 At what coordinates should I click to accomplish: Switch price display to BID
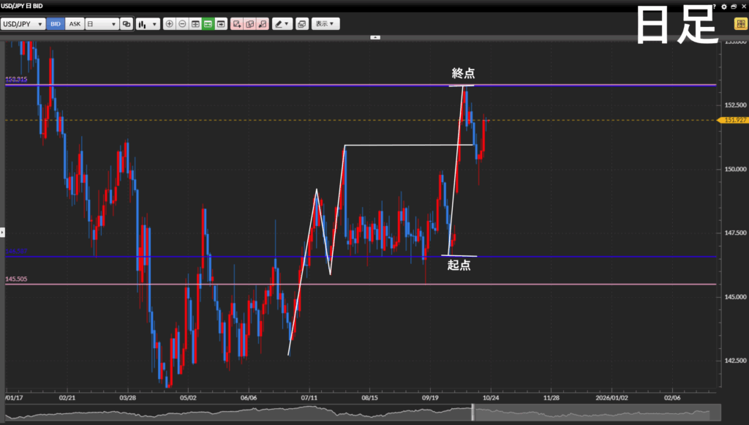56,23
